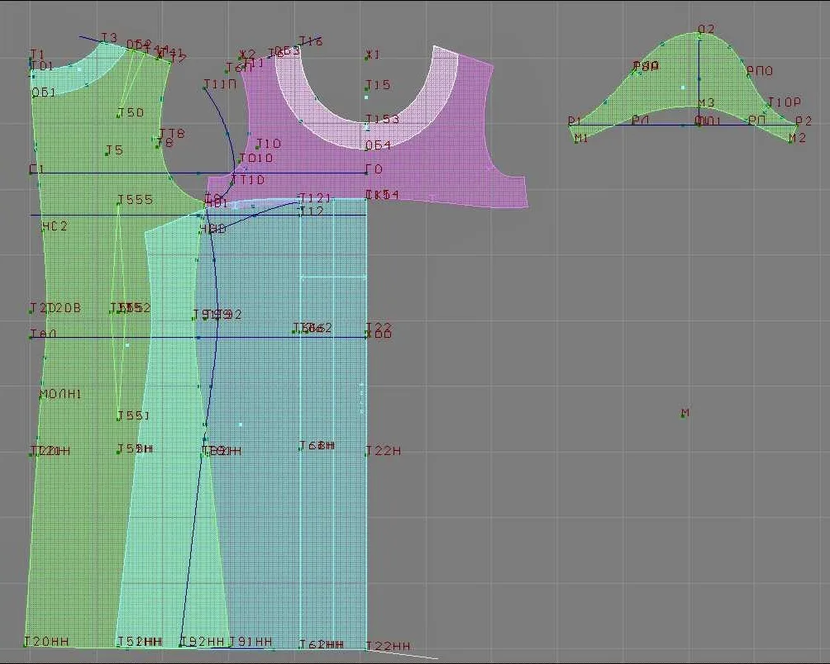The width and height of the screenshot is (830, 664).
Task: Click the "Т121" point label
Action: (315, 198)
